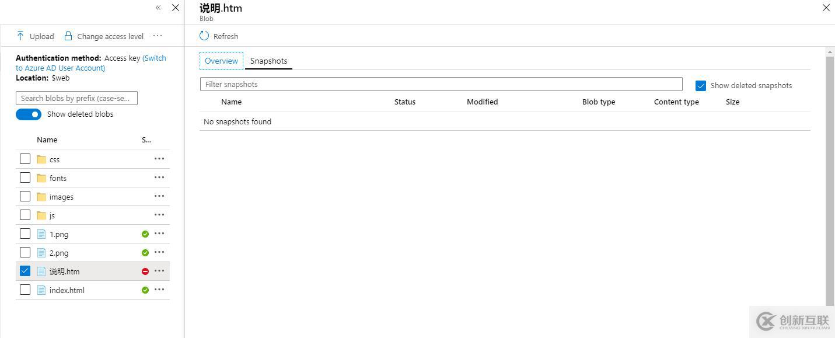The width and height of the screenshot is (835, 338).
Task: Sort blob list by Name column
Action: 47,140
